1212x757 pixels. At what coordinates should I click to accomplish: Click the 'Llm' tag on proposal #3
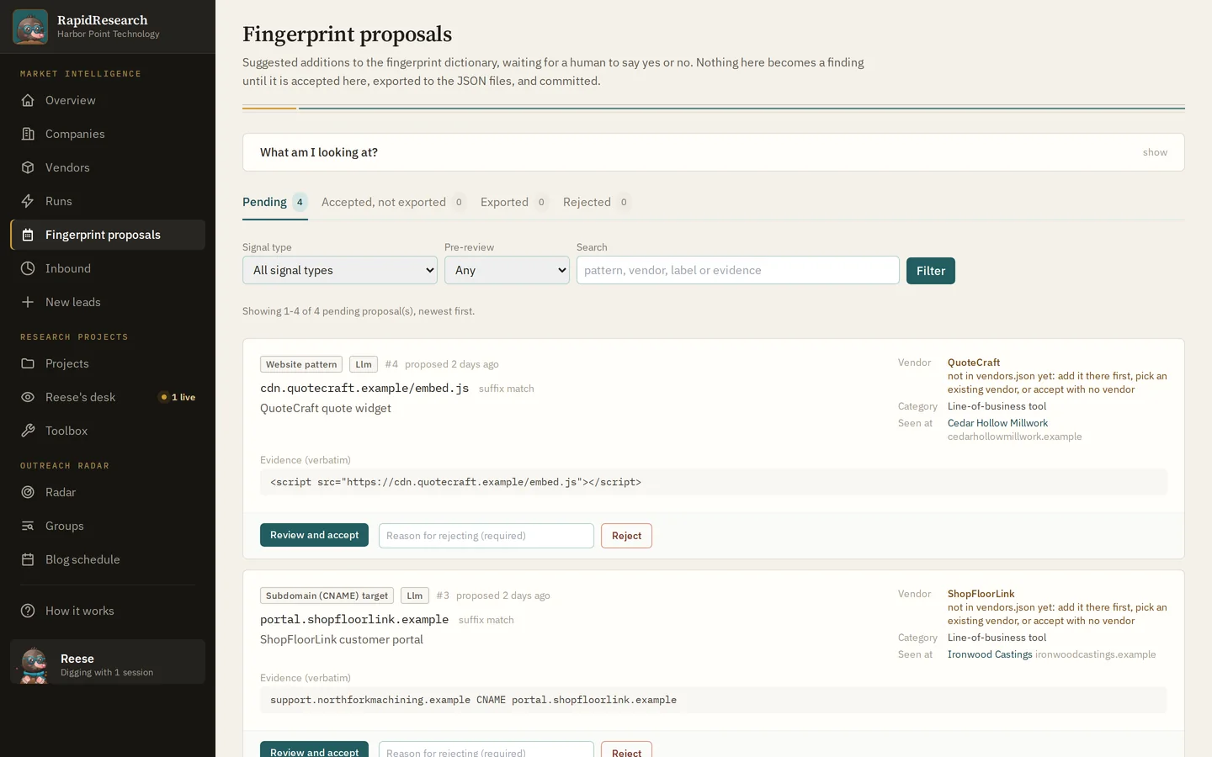point(415,596)
